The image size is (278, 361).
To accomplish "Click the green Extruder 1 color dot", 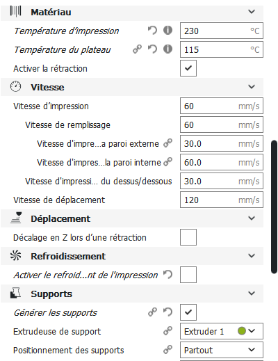I will point(242,331).
